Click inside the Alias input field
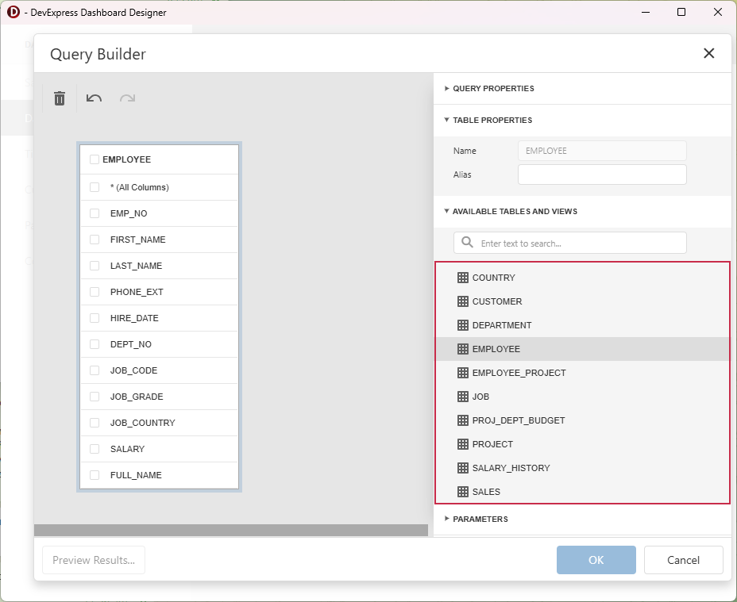This screenshot has width=737, height=602. point(601,174)
